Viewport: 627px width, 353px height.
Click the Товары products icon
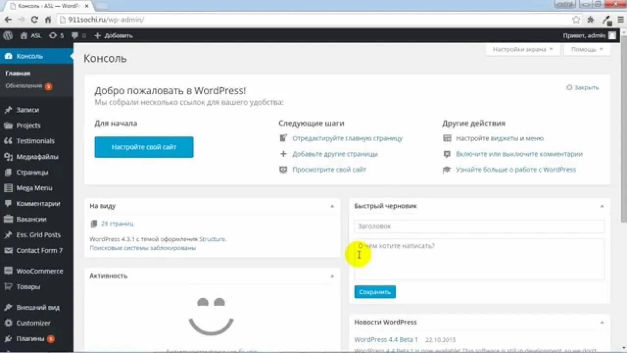point(8,287)
